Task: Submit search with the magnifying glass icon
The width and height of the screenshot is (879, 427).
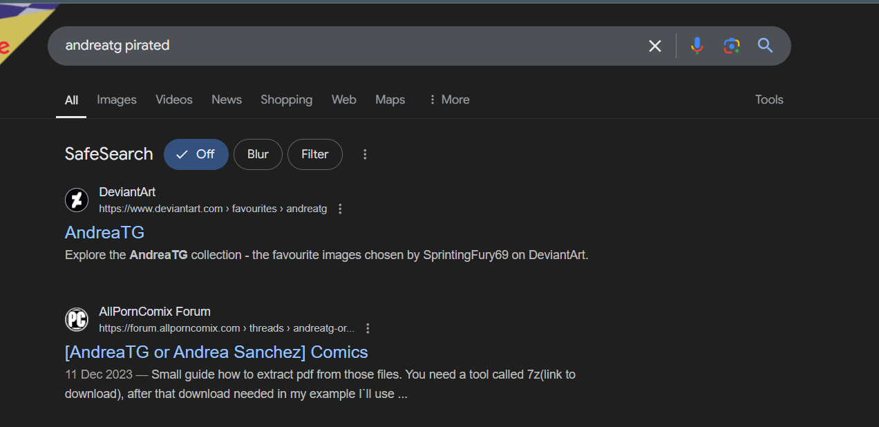Action: tap(765, 46)
